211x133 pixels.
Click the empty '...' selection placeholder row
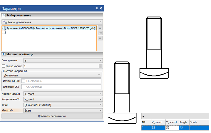[49, 33]
